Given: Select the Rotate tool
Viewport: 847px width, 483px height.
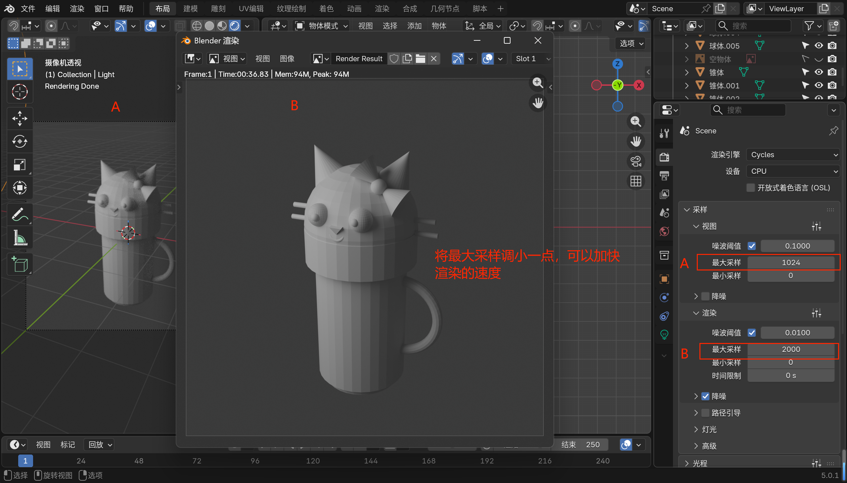Looking at the screenshot, I should (20, 141).
